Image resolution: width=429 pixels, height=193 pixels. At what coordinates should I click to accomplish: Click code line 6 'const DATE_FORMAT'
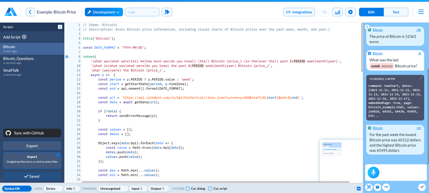(x=114, y=47)
